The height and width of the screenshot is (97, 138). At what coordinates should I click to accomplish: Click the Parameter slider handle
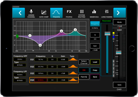click(x=107, y=34)
